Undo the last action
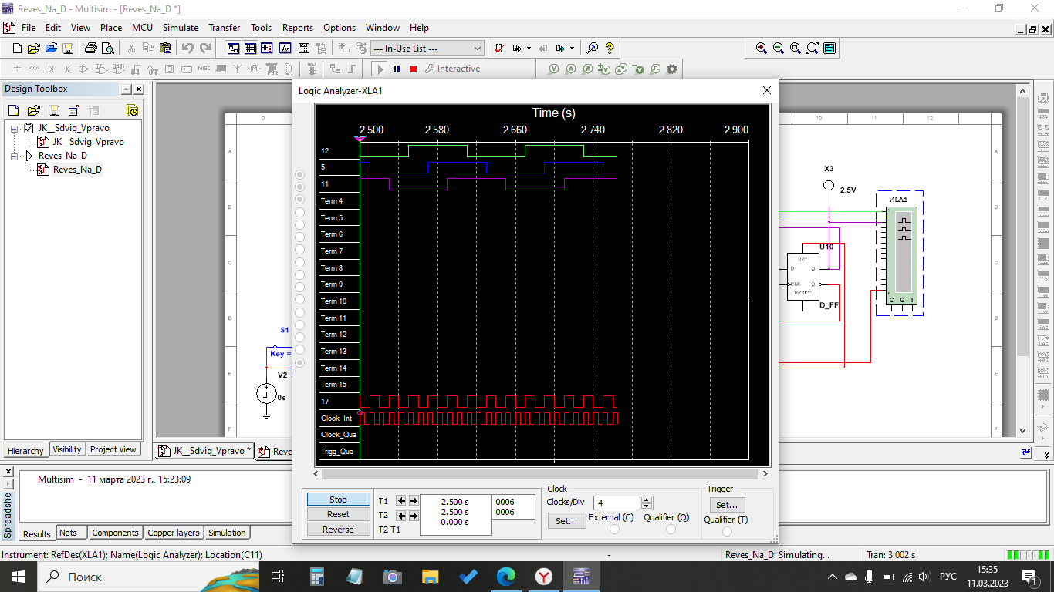 point(187,48)
